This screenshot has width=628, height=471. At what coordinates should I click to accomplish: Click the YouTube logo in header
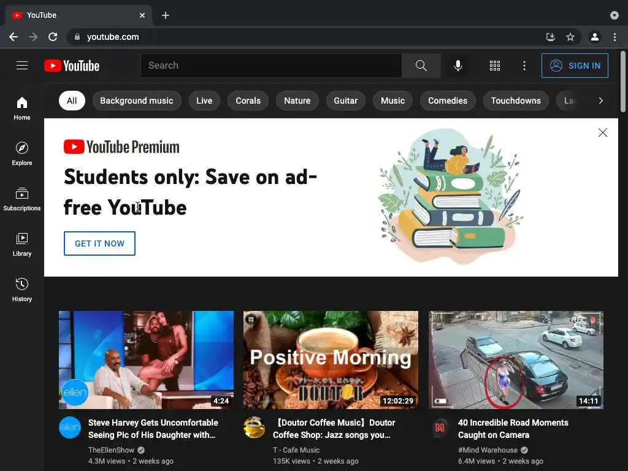coord(72,66)
